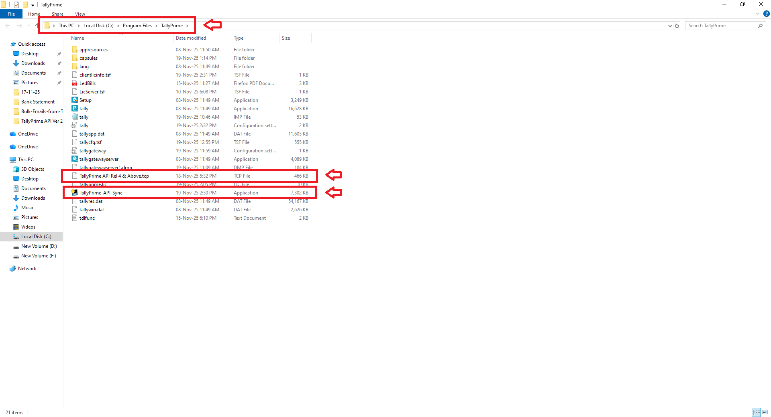Select Local Disk (C:) in navigation pane
This screenshot has width=771, height=417.
point(36,237)
